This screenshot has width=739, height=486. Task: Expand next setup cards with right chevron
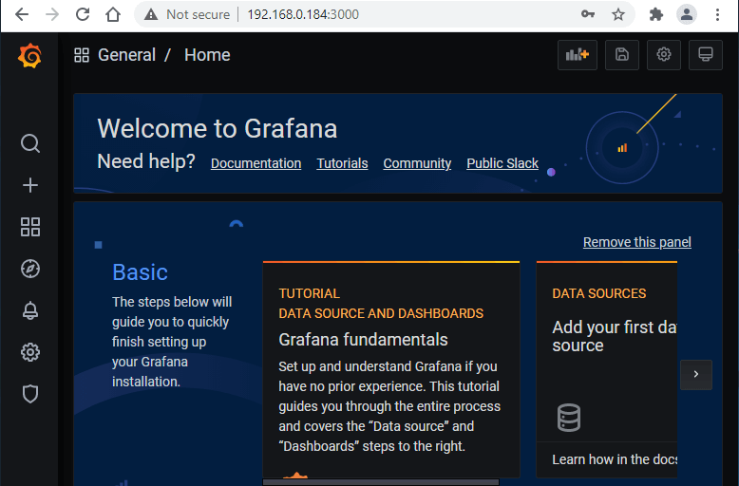pos(695,374)
